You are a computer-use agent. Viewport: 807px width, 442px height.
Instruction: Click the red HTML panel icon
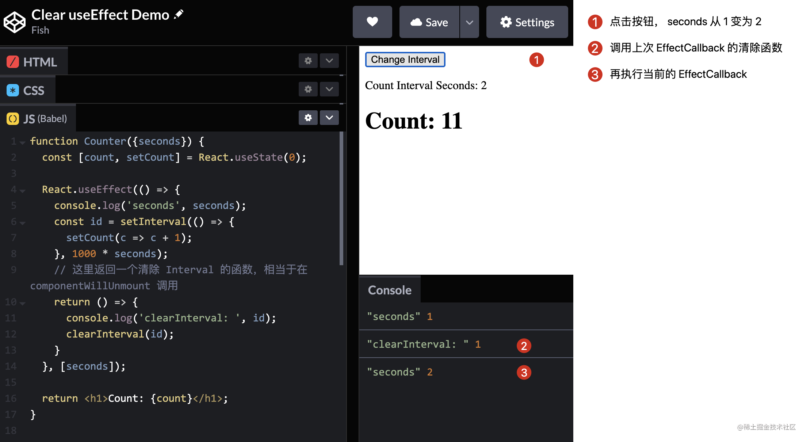coord(13,62)
